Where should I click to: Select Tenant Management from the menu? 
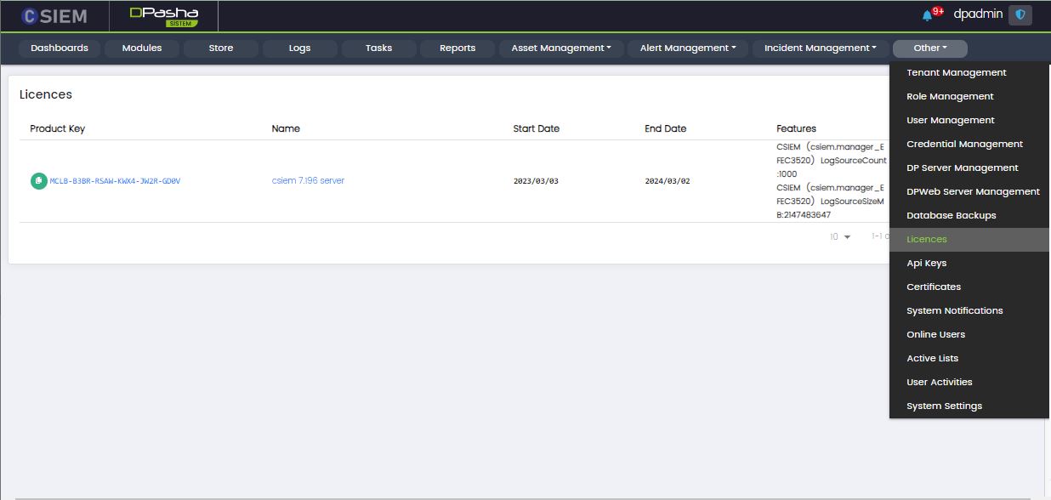coord(956,73)
